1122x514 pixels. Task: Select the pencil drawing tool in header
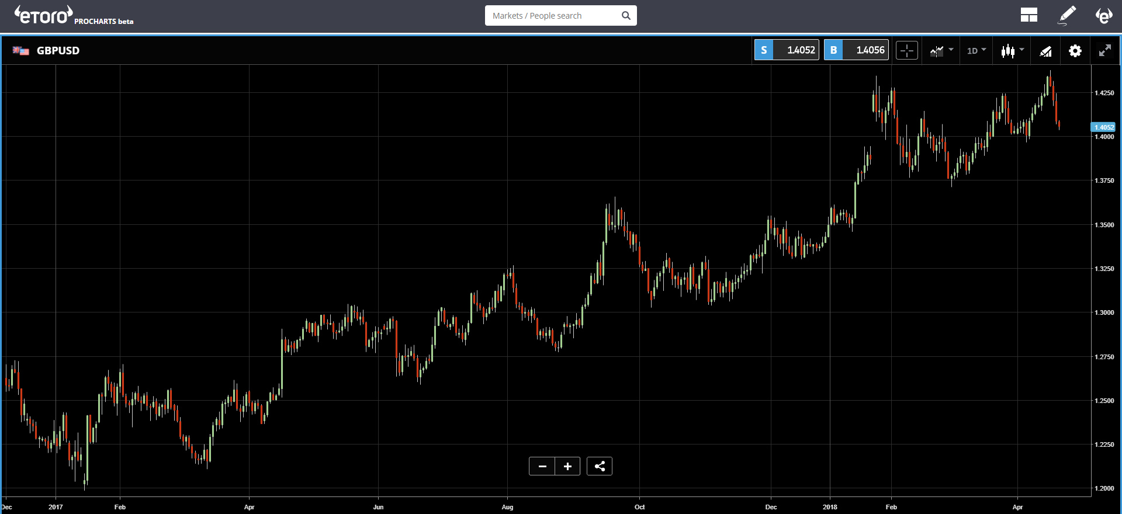pyautogui.click(x=1067, y=15)
